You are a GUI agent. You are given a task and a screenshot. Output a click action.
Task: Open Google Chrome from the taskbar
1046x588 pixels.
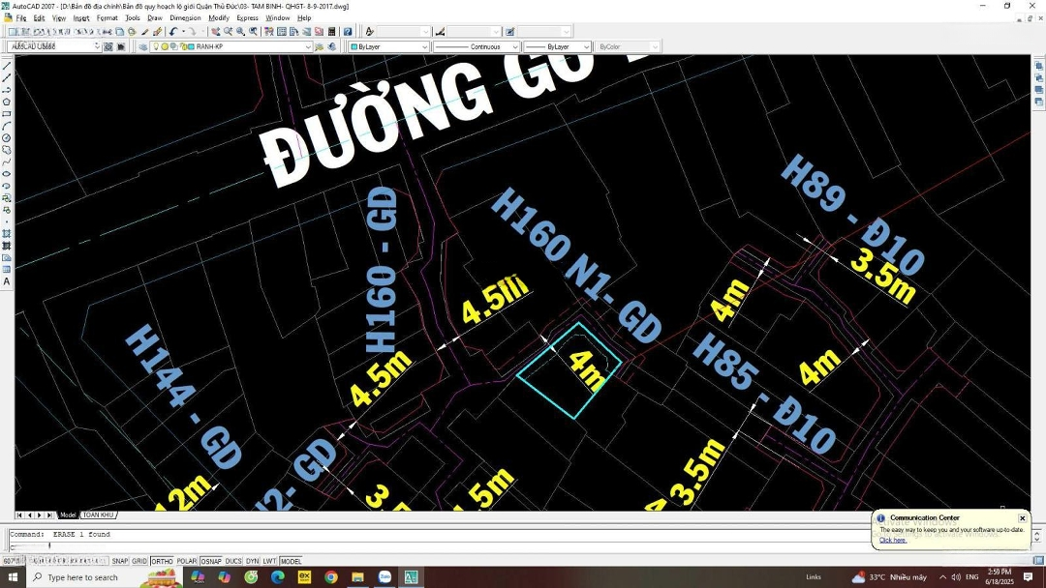pyautogui.click(x=331, y=577)
